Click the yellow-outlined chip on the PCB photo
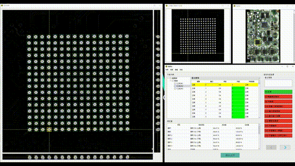295x166 pixels. pos(257,42)
